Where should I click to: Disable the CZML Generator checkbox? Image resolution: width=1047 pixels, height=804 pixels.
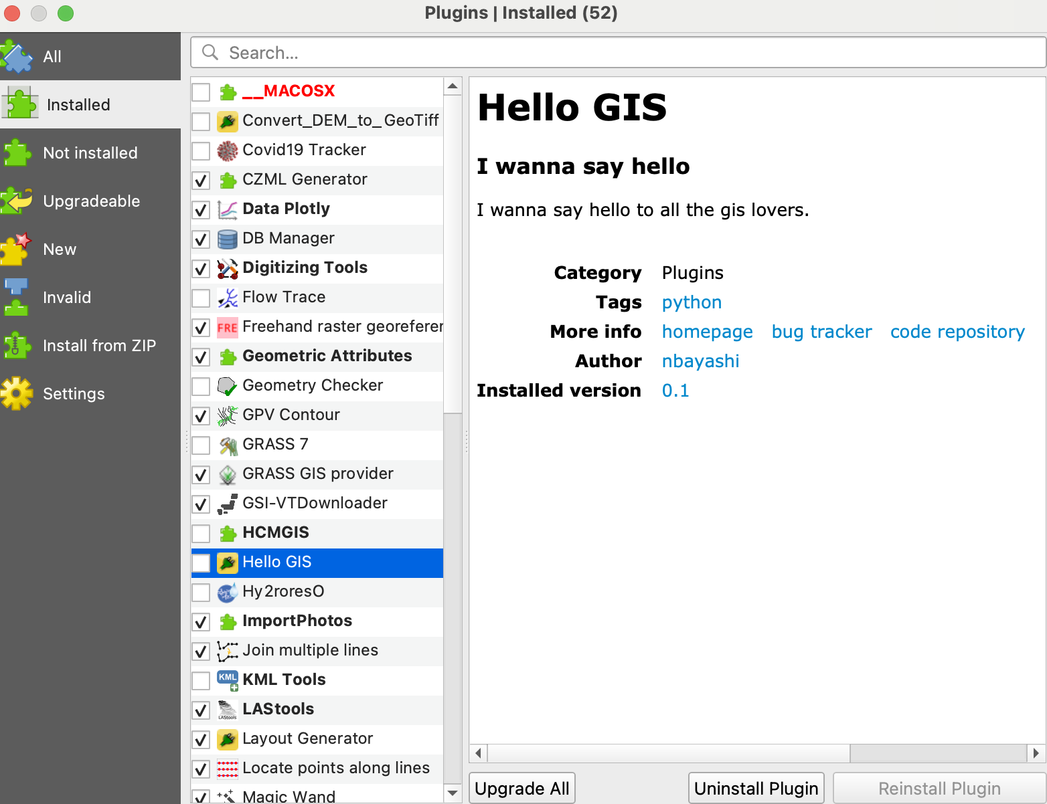point(201,180)
